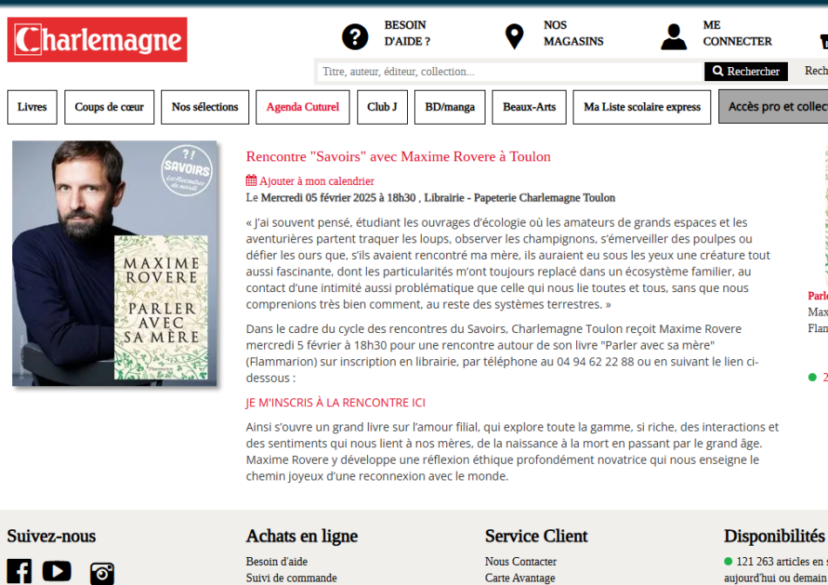Open the Instagram icon in footer

pos(102,572)
